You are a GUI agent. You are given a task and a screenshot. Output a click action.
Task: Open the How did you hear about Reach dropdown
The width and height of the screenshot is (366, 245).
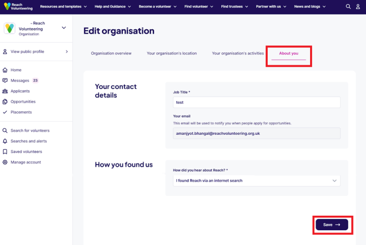(x=257, y=181)
